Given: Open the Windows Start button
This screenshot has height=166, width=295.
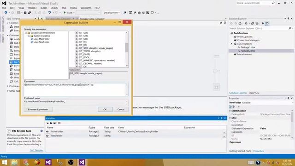Looking at the screenshot, I should click(x=4, y=162).
